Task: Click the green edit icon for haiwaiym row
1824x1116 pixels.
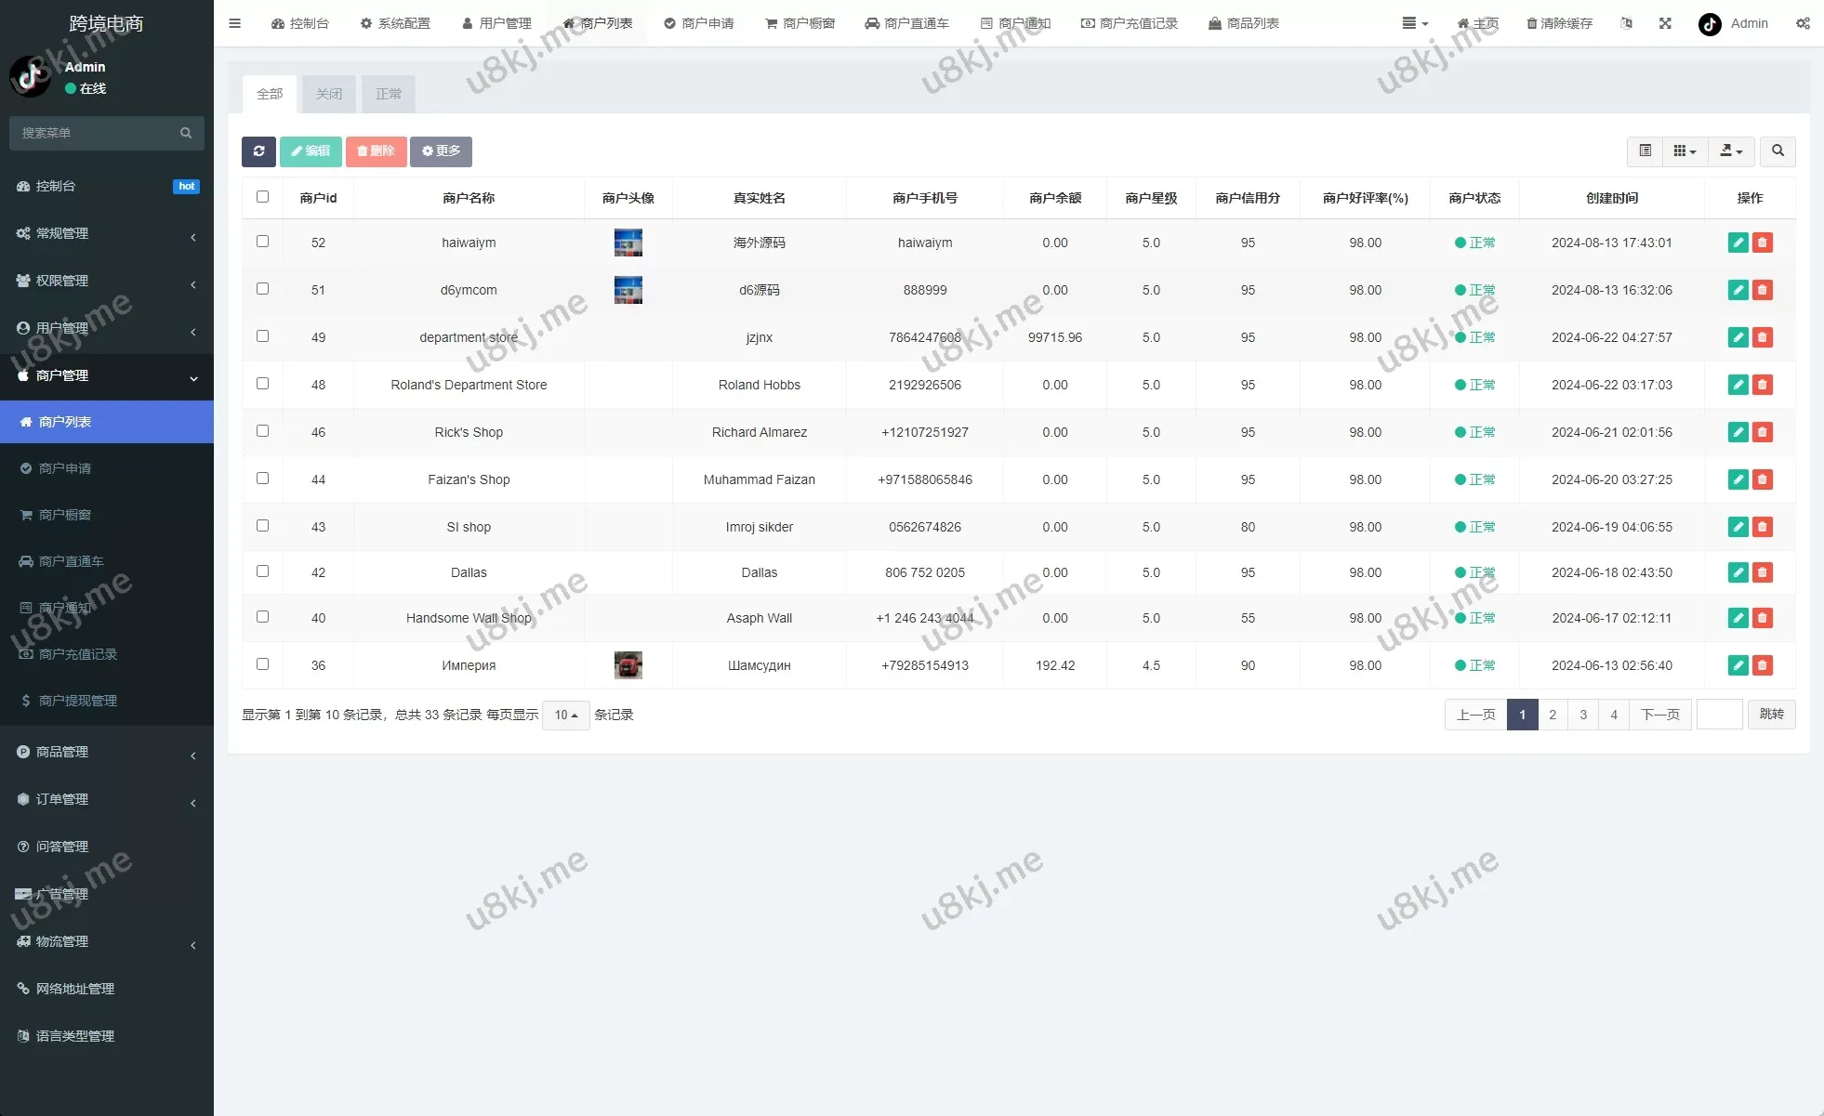Action: pyautogui.click(x=1738, y=243)
